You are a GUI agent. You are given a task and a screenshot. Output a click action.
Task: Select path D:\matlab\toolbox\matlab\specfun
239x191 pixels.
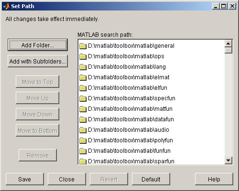pos(131,98)
